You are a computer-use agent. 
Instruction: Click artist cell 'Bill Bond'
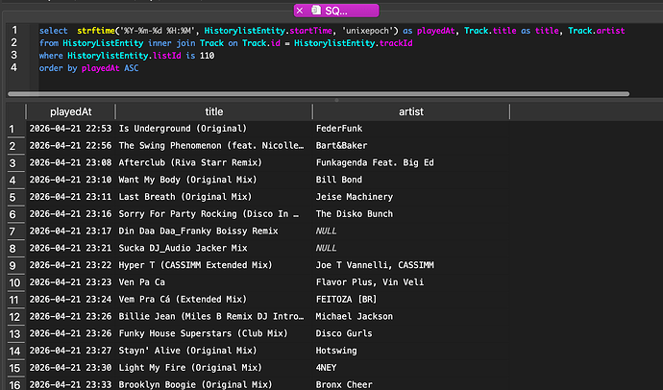point(411,180)
